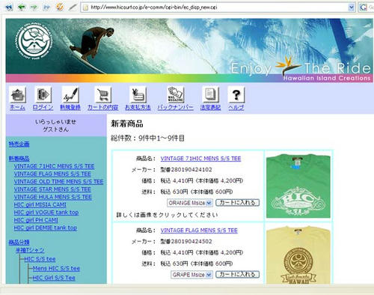The width and height of the screenshot is (374, 295).
Task: Open the ホーム text link
Action: pyautogui.click(x=17, y=107)
